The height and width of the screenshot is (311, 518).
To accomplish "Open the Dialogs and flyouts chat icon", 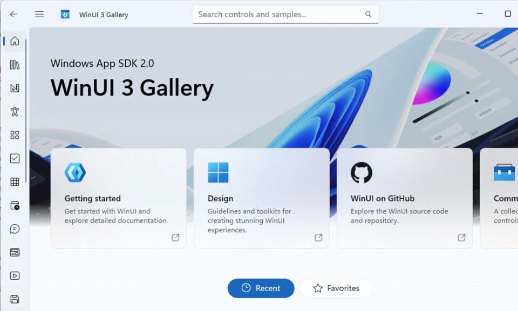I will coord(15,229).
